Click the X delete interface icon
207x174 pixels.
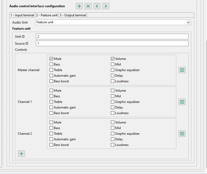88,6
